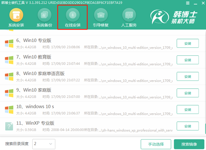Install Win10 专业版 with its 安装 button
Image resolution: width=206 pixels, height=150 pixels.
tap(188, 43)
